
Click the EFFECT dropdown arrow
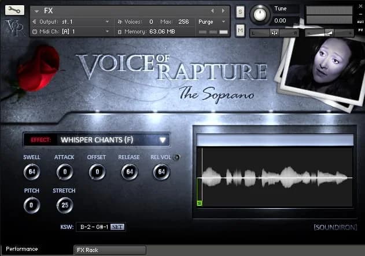point(163,140)
